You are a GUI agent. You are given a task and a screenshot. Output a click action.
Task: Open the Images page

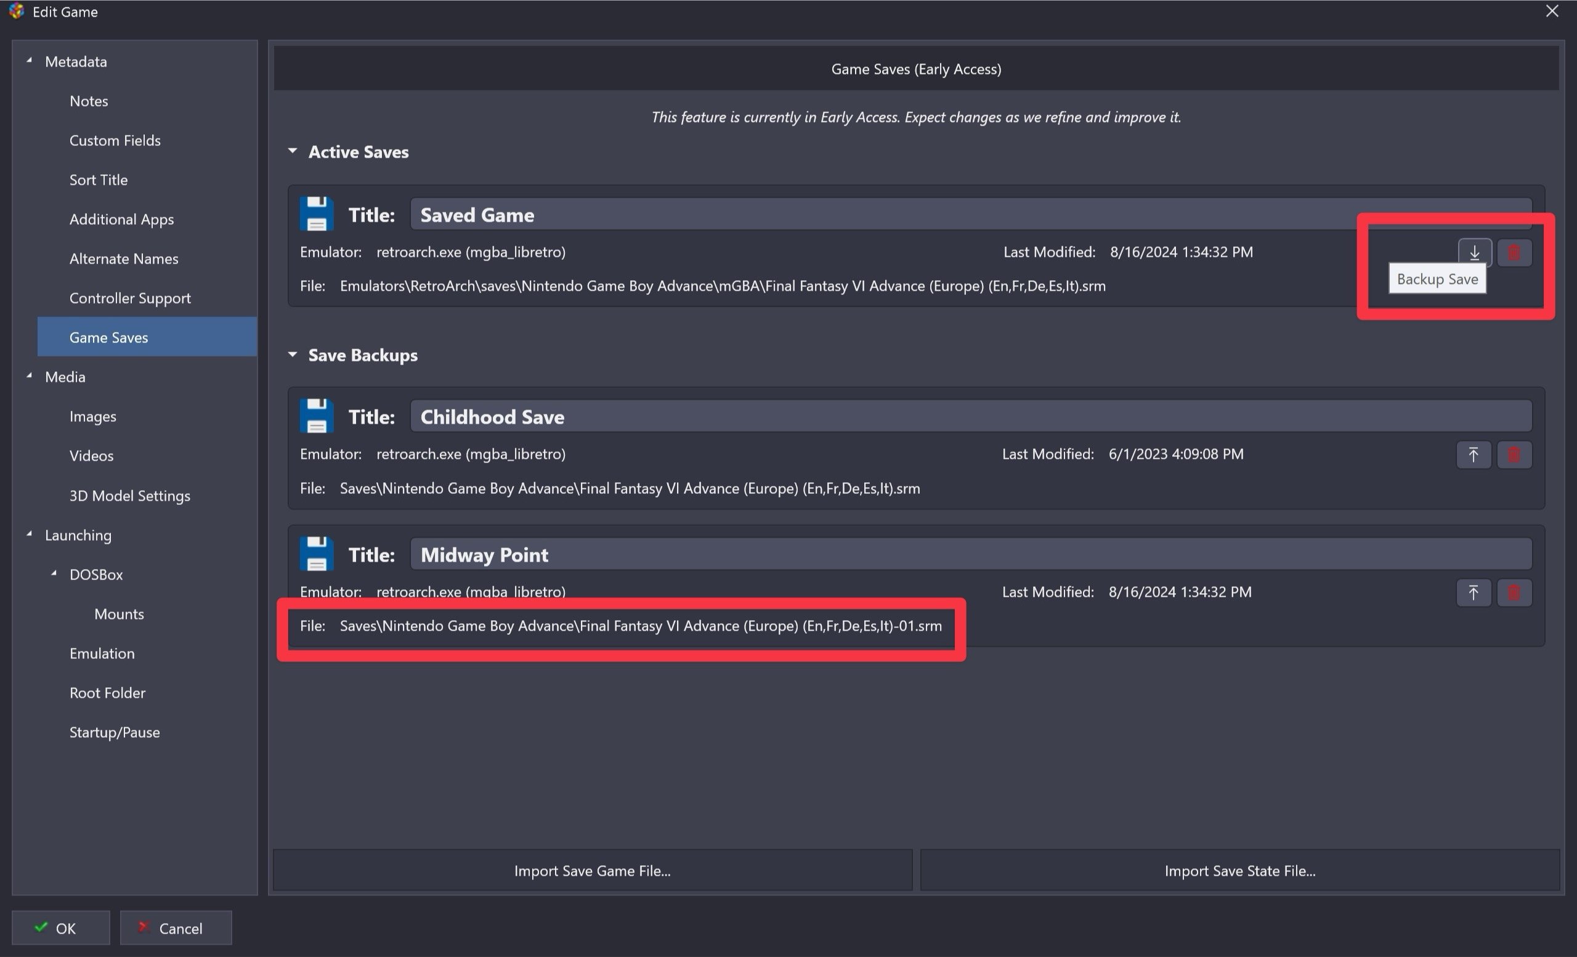[93, 416]
